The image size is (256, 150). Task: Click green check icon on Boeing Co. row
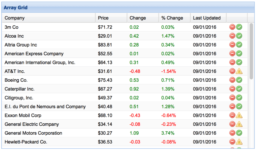pos(239,80)
